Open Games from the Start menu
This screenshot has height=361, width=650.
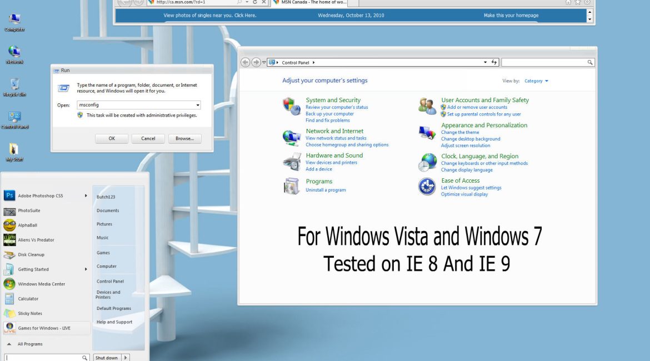pos(103,252)
